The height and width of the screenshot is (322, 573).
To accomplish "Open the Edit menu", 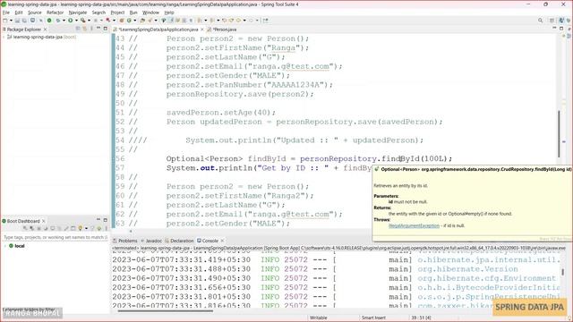I will 18,13.
